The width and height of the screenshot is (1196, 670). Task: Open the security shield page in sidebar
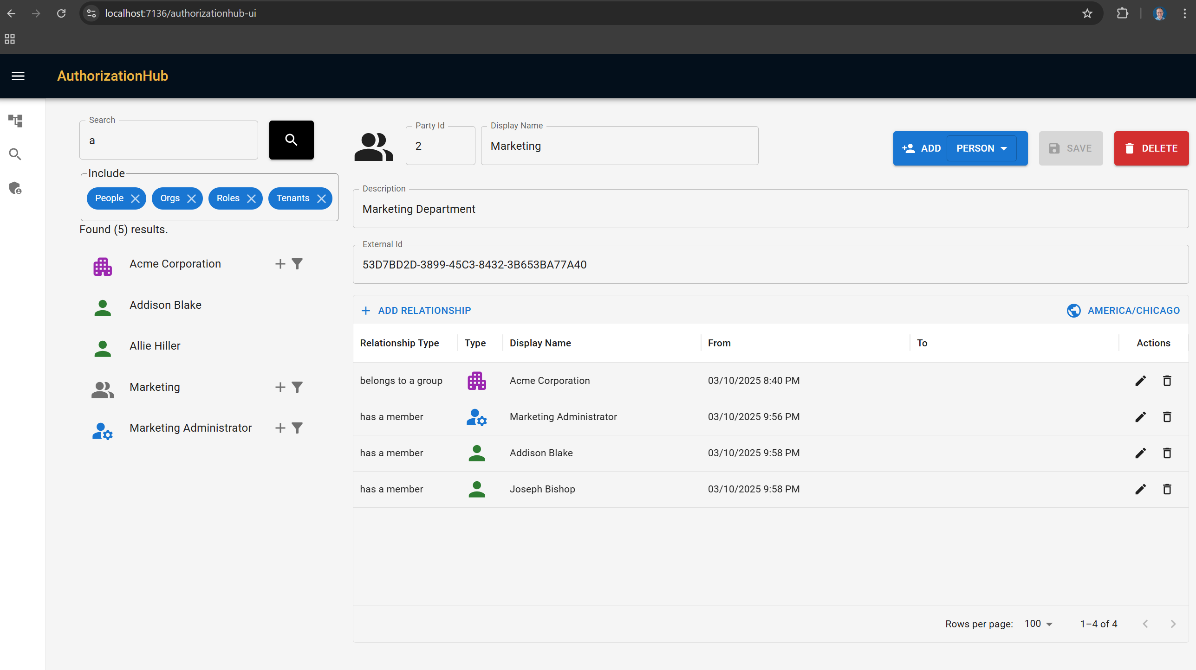click(x=15, y=188)
